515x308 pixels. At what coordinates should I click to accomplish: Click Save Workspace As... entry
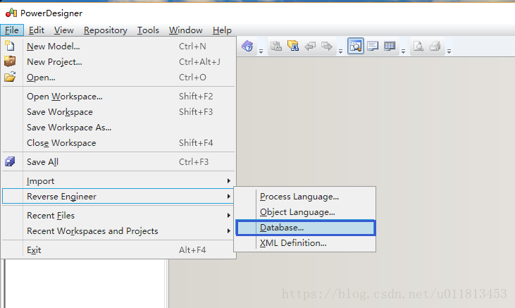coord(118,127)
